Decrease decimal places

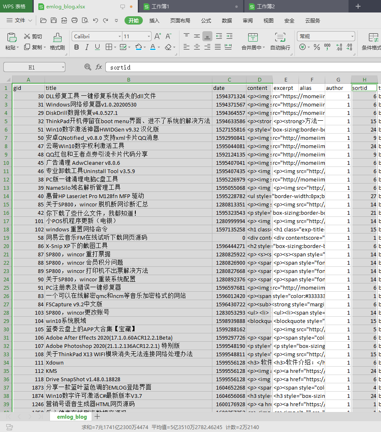(x=349, y=47)
